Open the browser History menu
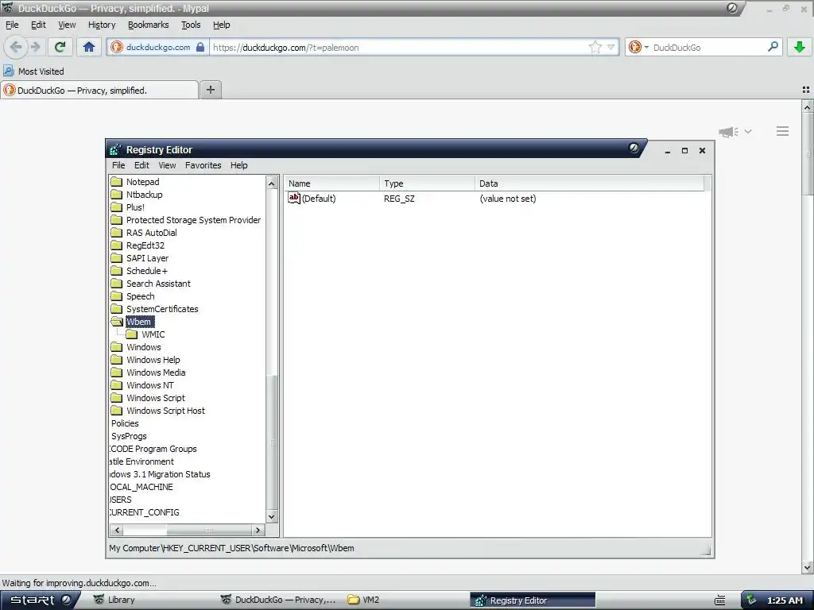Image resolution: width=814 pixels, height=610 pixels. (102, 25)
